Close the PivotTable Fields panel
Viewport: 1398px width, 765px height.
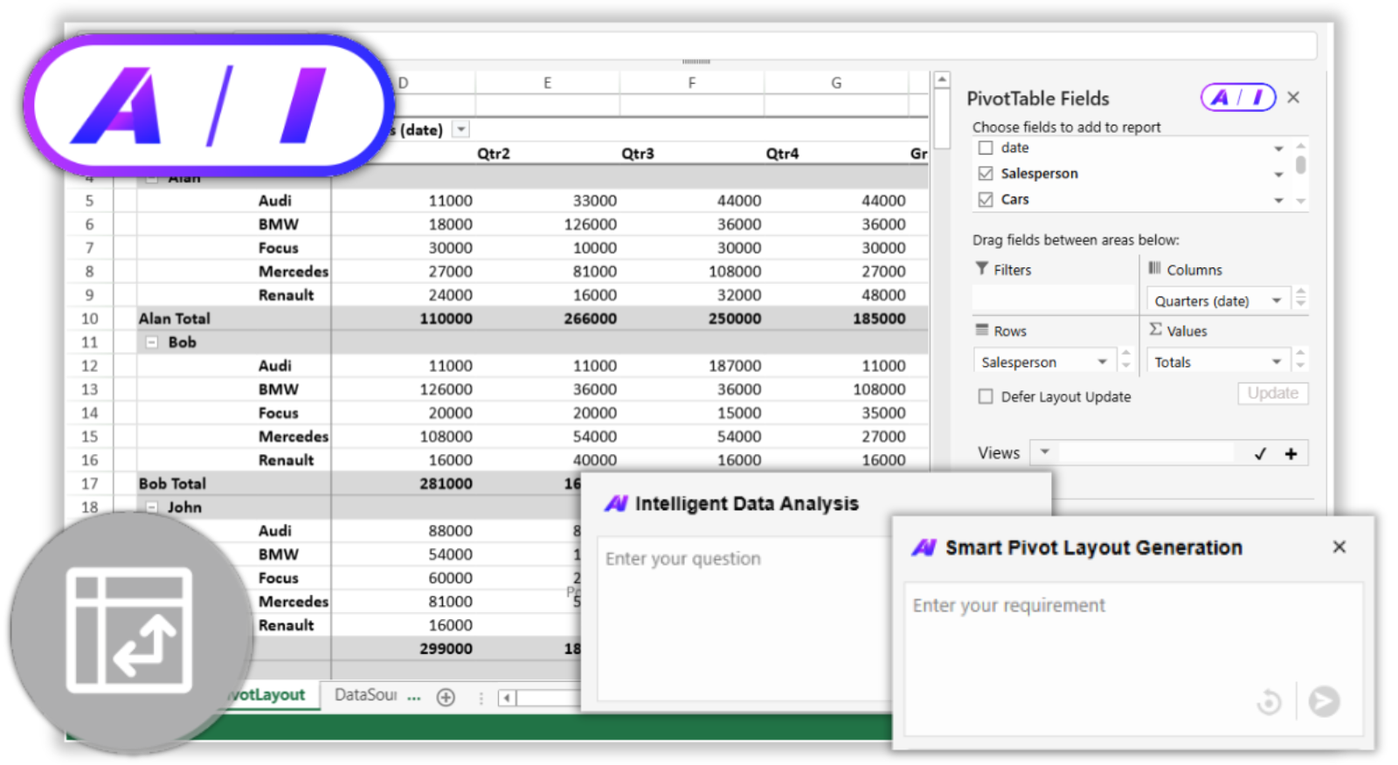click(x=1293, y=97)
